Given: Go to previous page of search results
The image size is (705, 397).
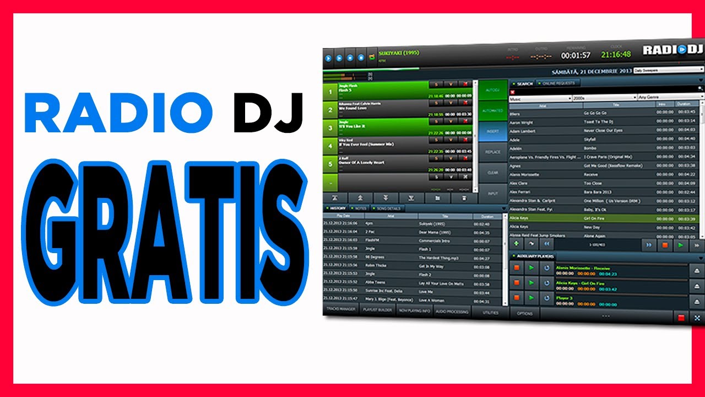Looking at the screenshot, I should [x=546, y=244].
